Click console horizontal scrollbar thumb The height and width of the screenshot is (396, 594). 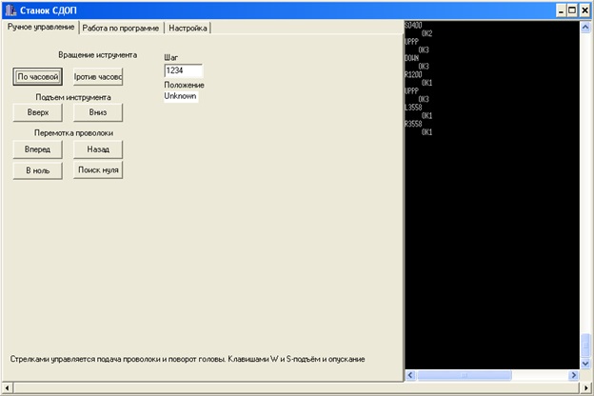click(465, 375)
